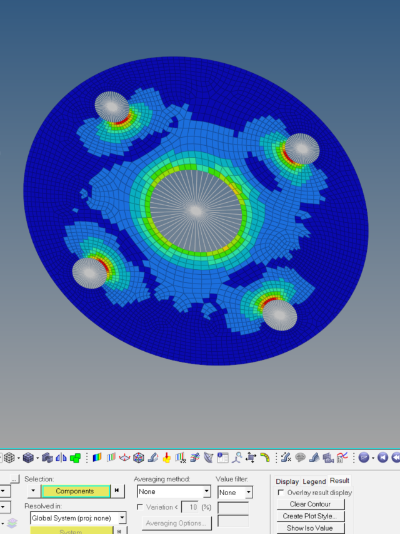Jump to first frame playback button

(382, 458)
